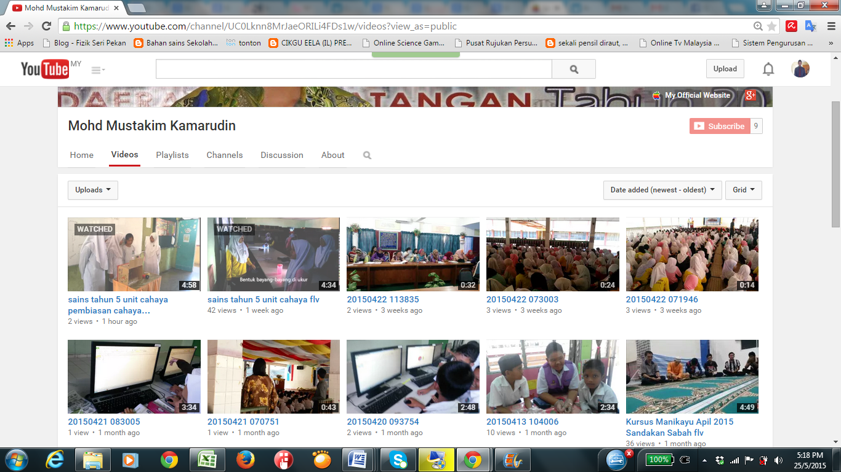Click the volume tray icon

coord(778,460)
